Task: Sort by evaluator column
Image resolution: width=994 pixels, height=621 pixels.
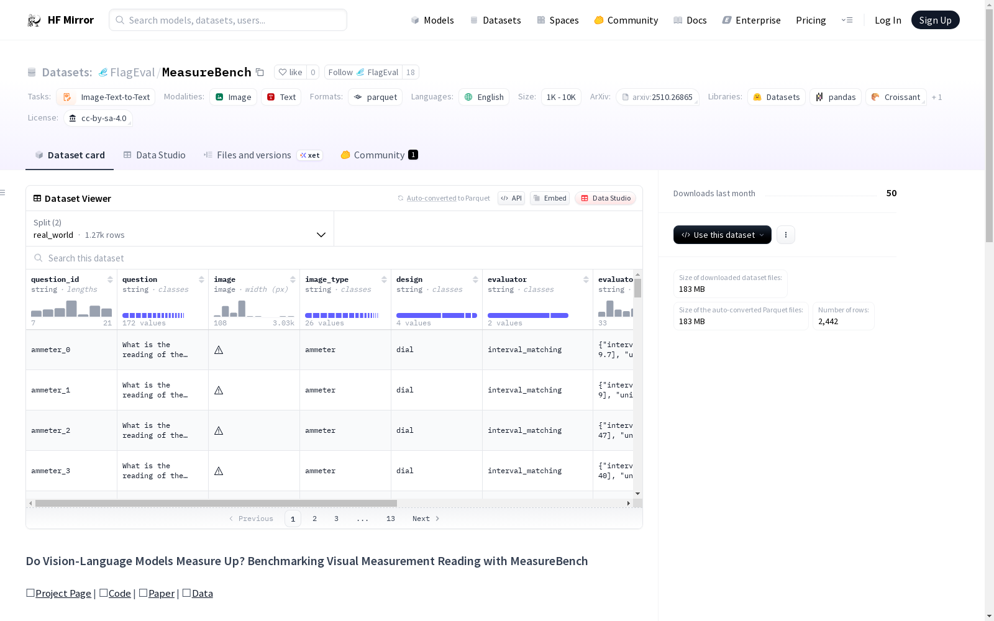Action: [x=586, y=279]
